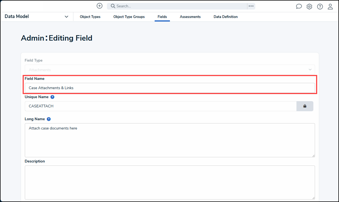
Task: Switch to the Object Types tab
Action: pyautogui.click(x=90, y=17)
